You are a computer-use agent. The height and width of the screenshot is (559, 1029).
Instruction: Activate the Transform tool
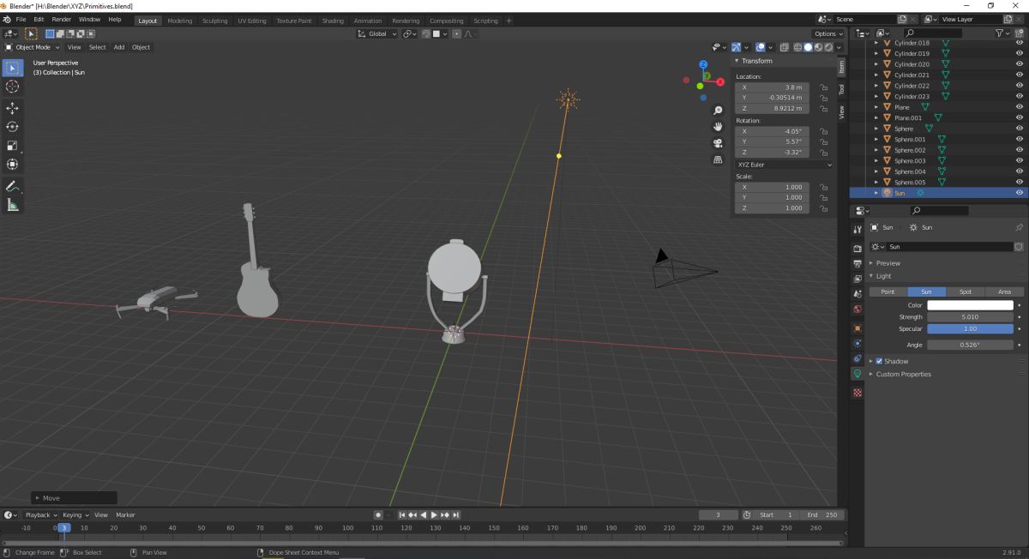point(13,165)
